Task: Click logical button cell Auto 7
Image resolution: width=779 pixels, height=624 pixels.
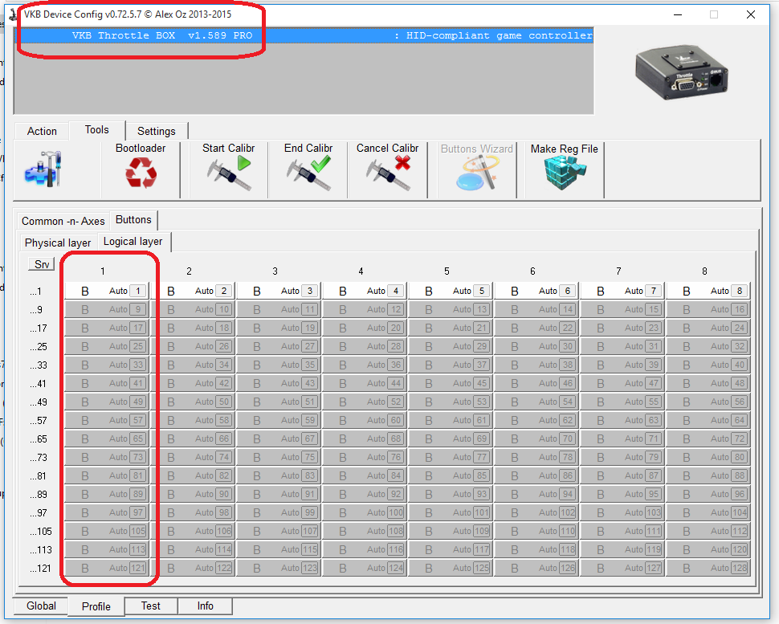Action: click(623, 292)
